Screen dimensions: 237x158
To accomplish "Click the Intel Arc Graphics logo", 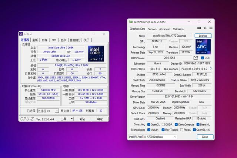I will click(203, 47).
